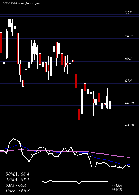Click the 'Price : 66.8' readout
Viewport: 139px width, 195px height.
pos(18,191)
